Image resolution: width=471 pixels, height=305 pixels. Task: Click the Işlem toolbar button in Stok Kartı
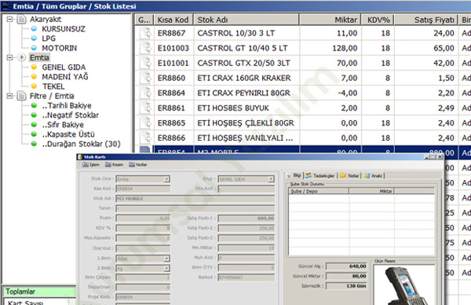point(91,164)
